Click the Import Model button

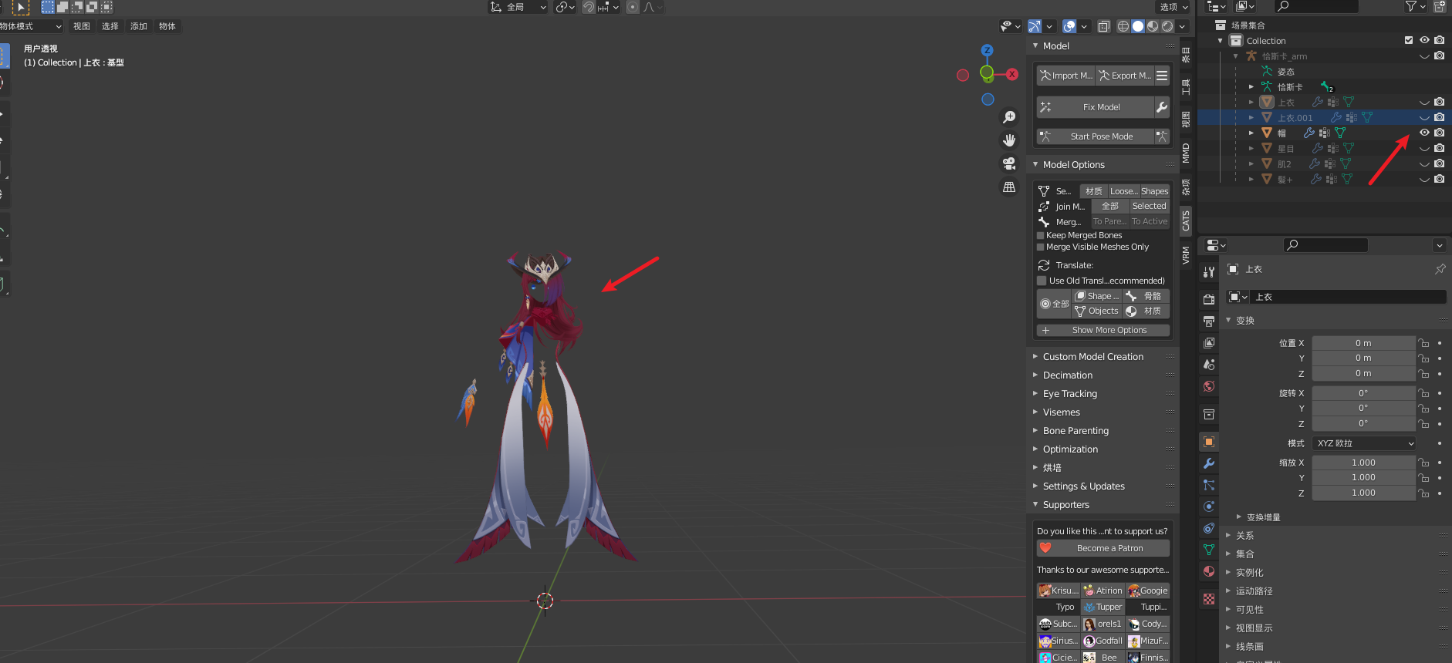pyautogui.click(x=1065, y=76)
